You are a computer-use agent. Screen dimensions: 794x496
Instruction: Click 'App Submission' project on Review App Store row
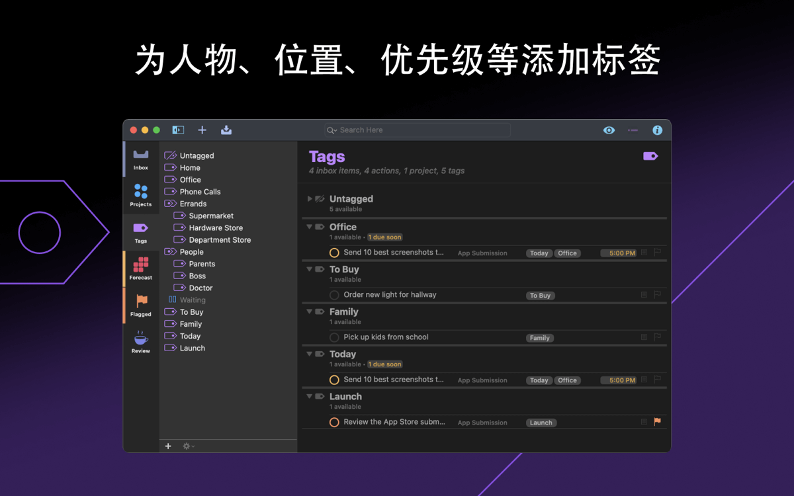click(482, 423)
